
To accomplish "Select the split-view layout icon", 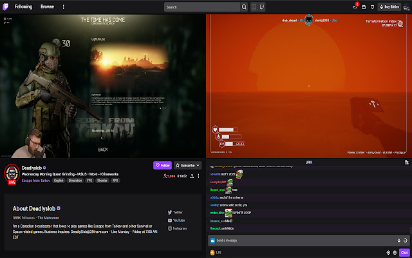I will click(254, 7).
